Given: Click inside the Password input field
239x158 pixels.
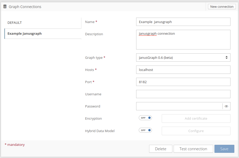Looking at the screenshot, I should [179, 106].
